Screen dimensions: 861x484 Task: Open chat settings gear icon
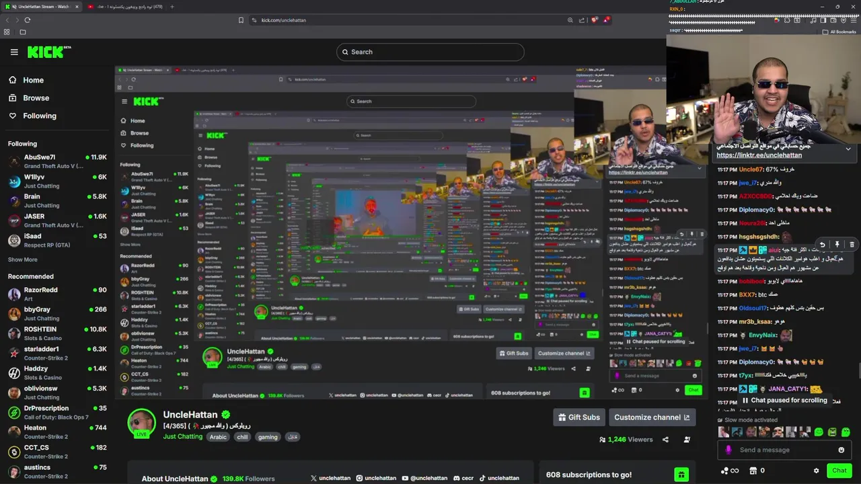tap(816, 471)
